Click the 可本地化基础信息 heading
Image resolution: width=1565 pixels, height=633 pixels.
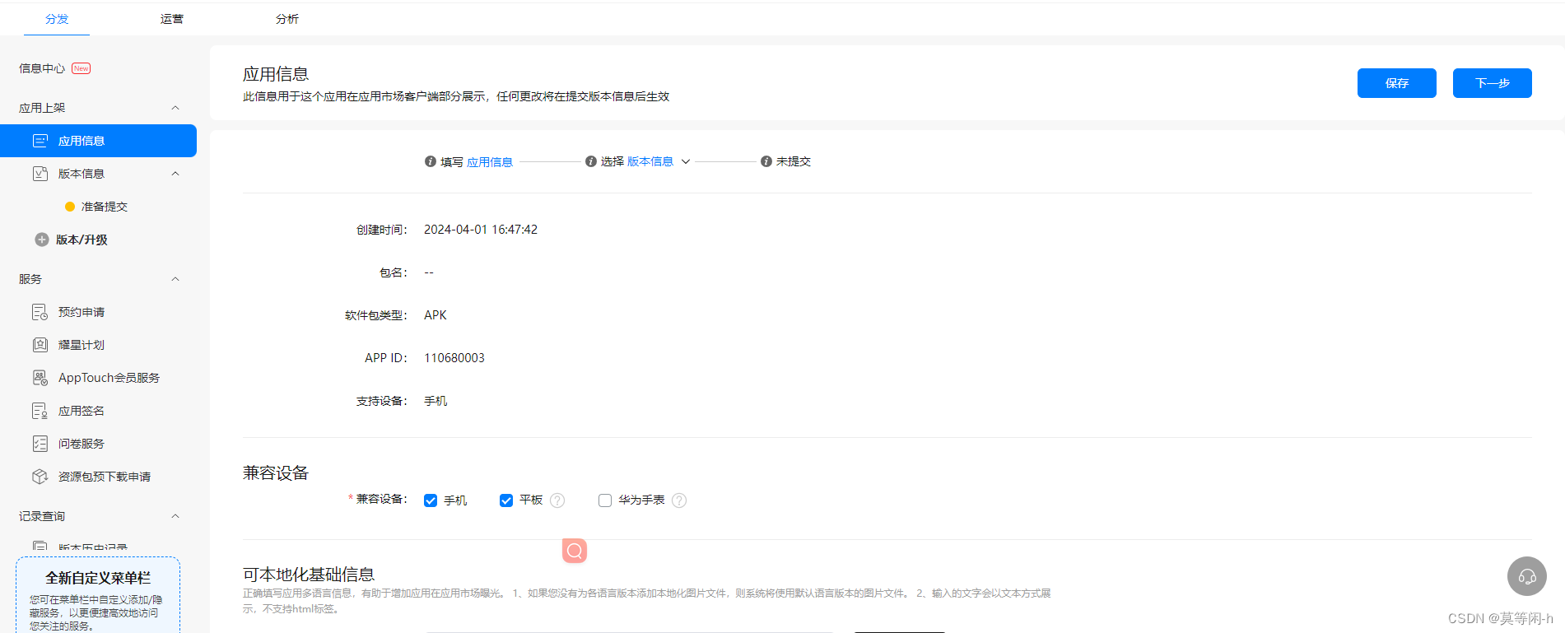pos(309,575)
